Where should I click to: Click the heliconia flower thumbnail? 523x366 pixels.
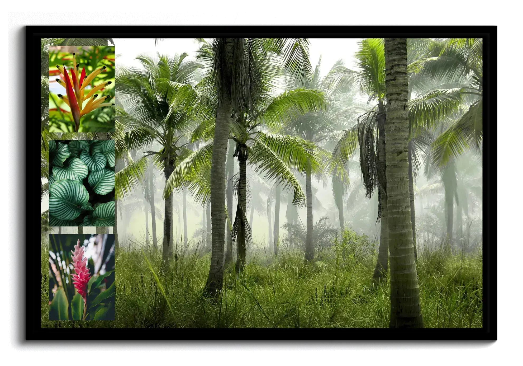pos(82,89)
